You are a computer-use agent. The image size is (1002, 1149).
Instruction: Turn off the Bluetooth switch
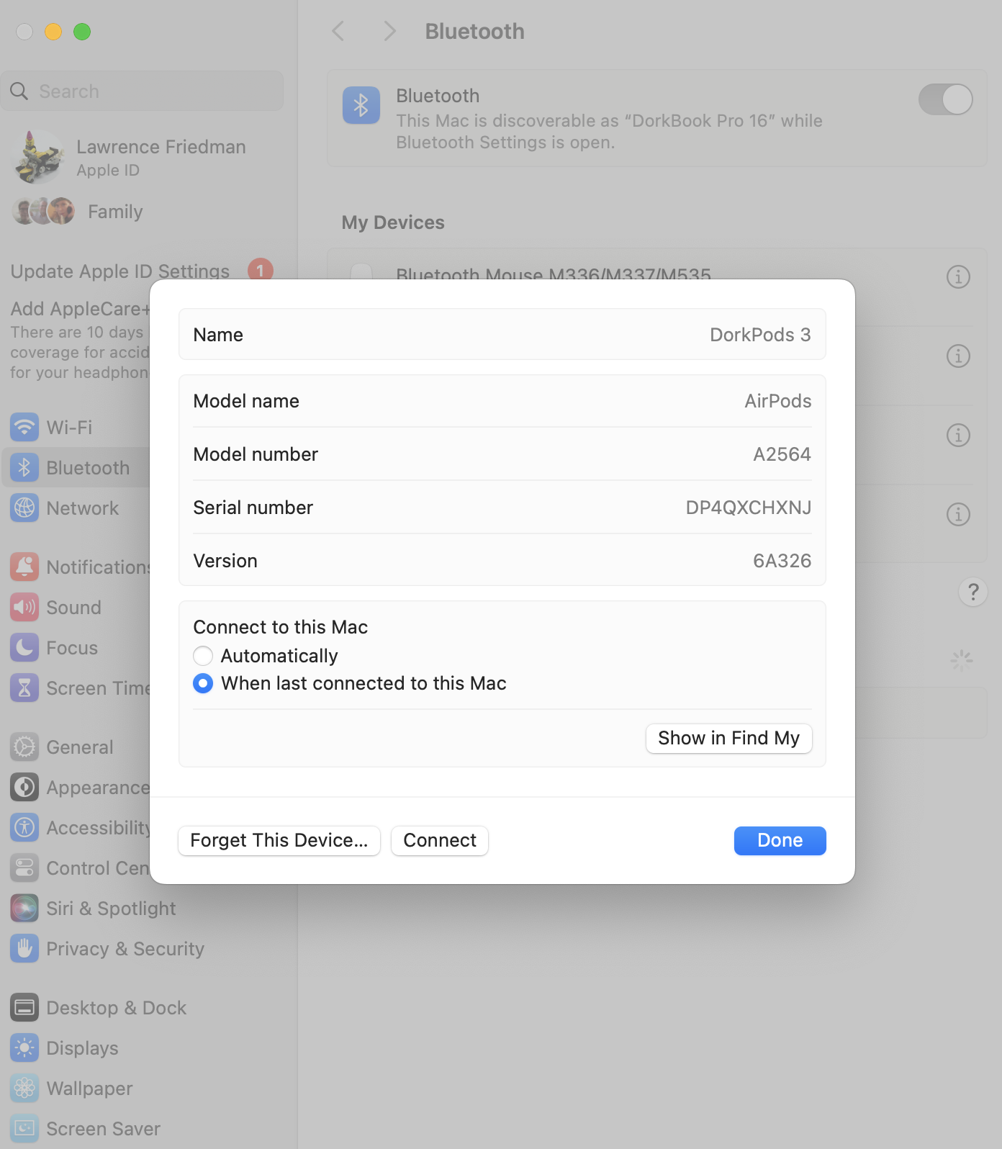pyautogui.click(x=945, y=99)
